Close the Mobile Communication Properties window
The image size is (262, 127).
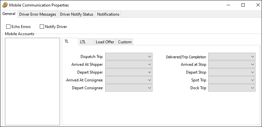pyautogui.click(x=258, y=5)
